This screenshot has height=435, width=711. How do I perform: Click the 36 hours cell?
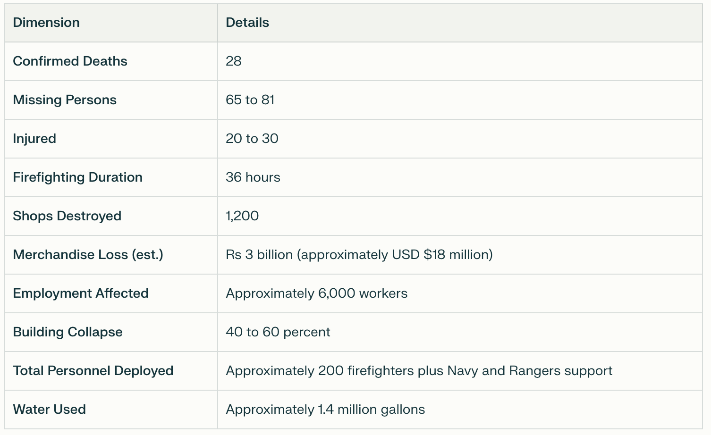point(253,177)
